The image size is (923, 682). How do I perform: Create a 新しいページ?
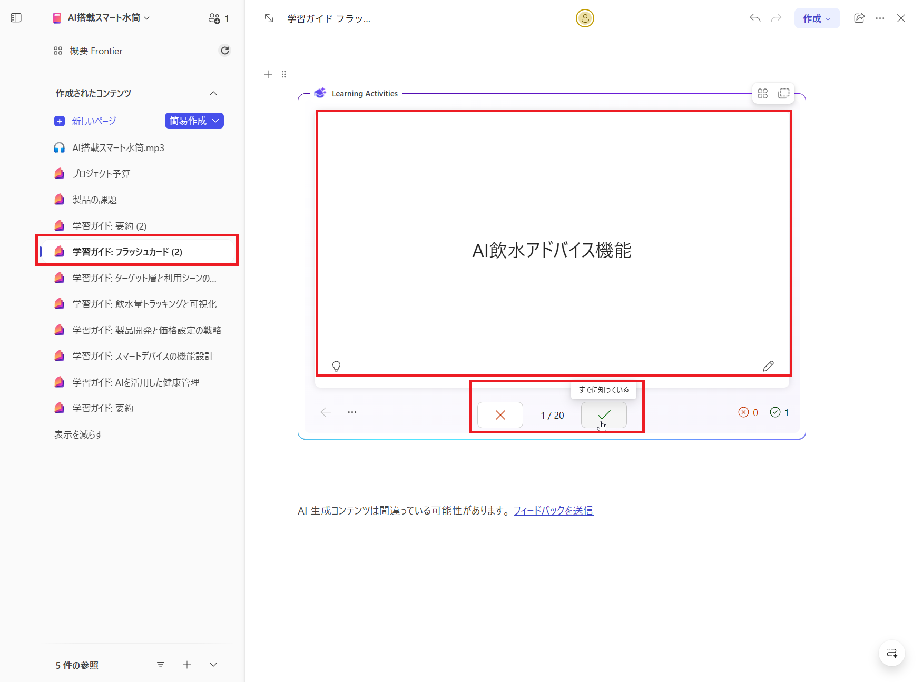[x=93, y=121]
